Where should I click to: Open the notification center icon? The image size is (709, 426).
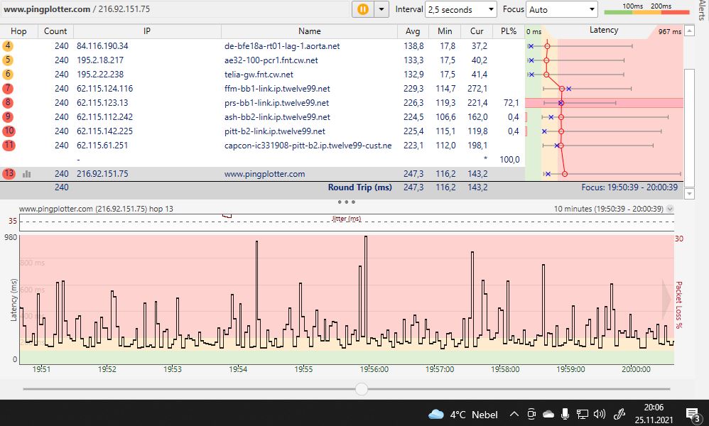click(x=693, y=414)
